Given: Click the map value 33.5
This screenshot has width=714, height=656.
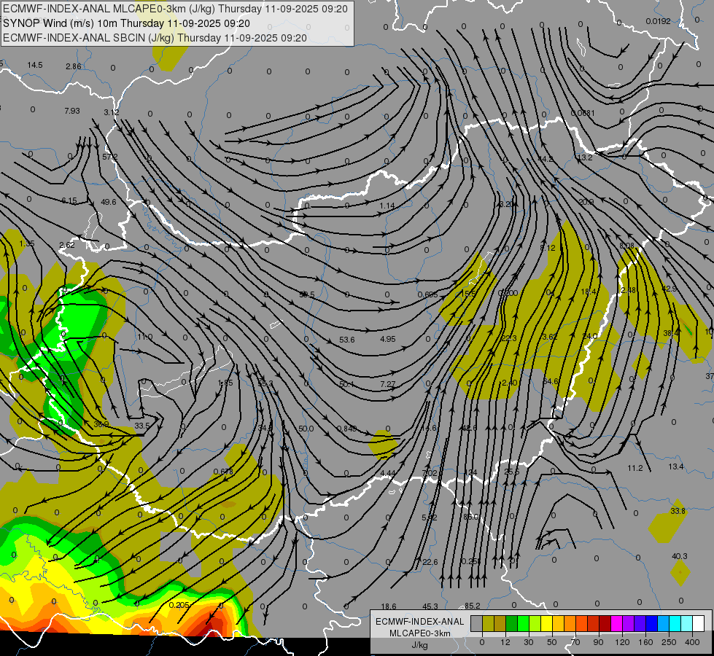Looking at the screenshot, I should [141, 426].
